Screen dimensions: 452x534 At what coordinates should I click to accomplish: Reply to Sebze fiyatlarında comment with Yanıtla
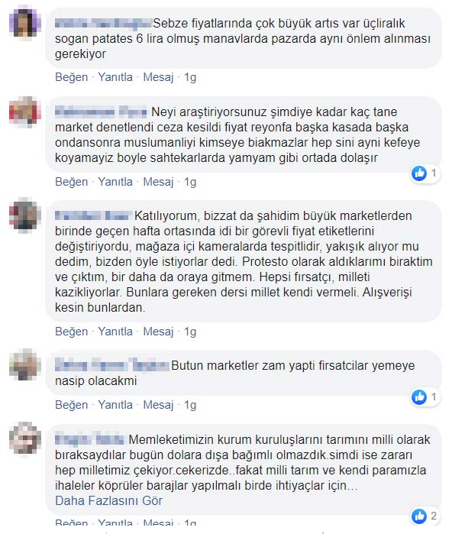point(115,77)
